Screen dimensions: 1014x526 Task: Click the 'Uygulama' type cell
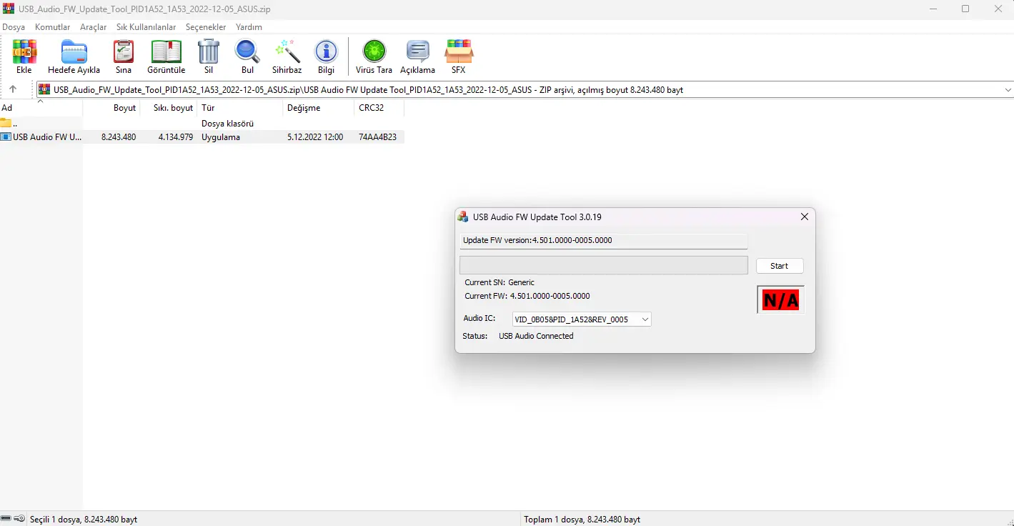[x=221, y=137]
